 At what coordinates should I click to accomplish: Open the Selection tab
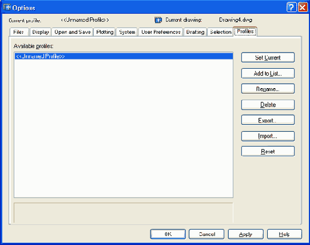220,32
